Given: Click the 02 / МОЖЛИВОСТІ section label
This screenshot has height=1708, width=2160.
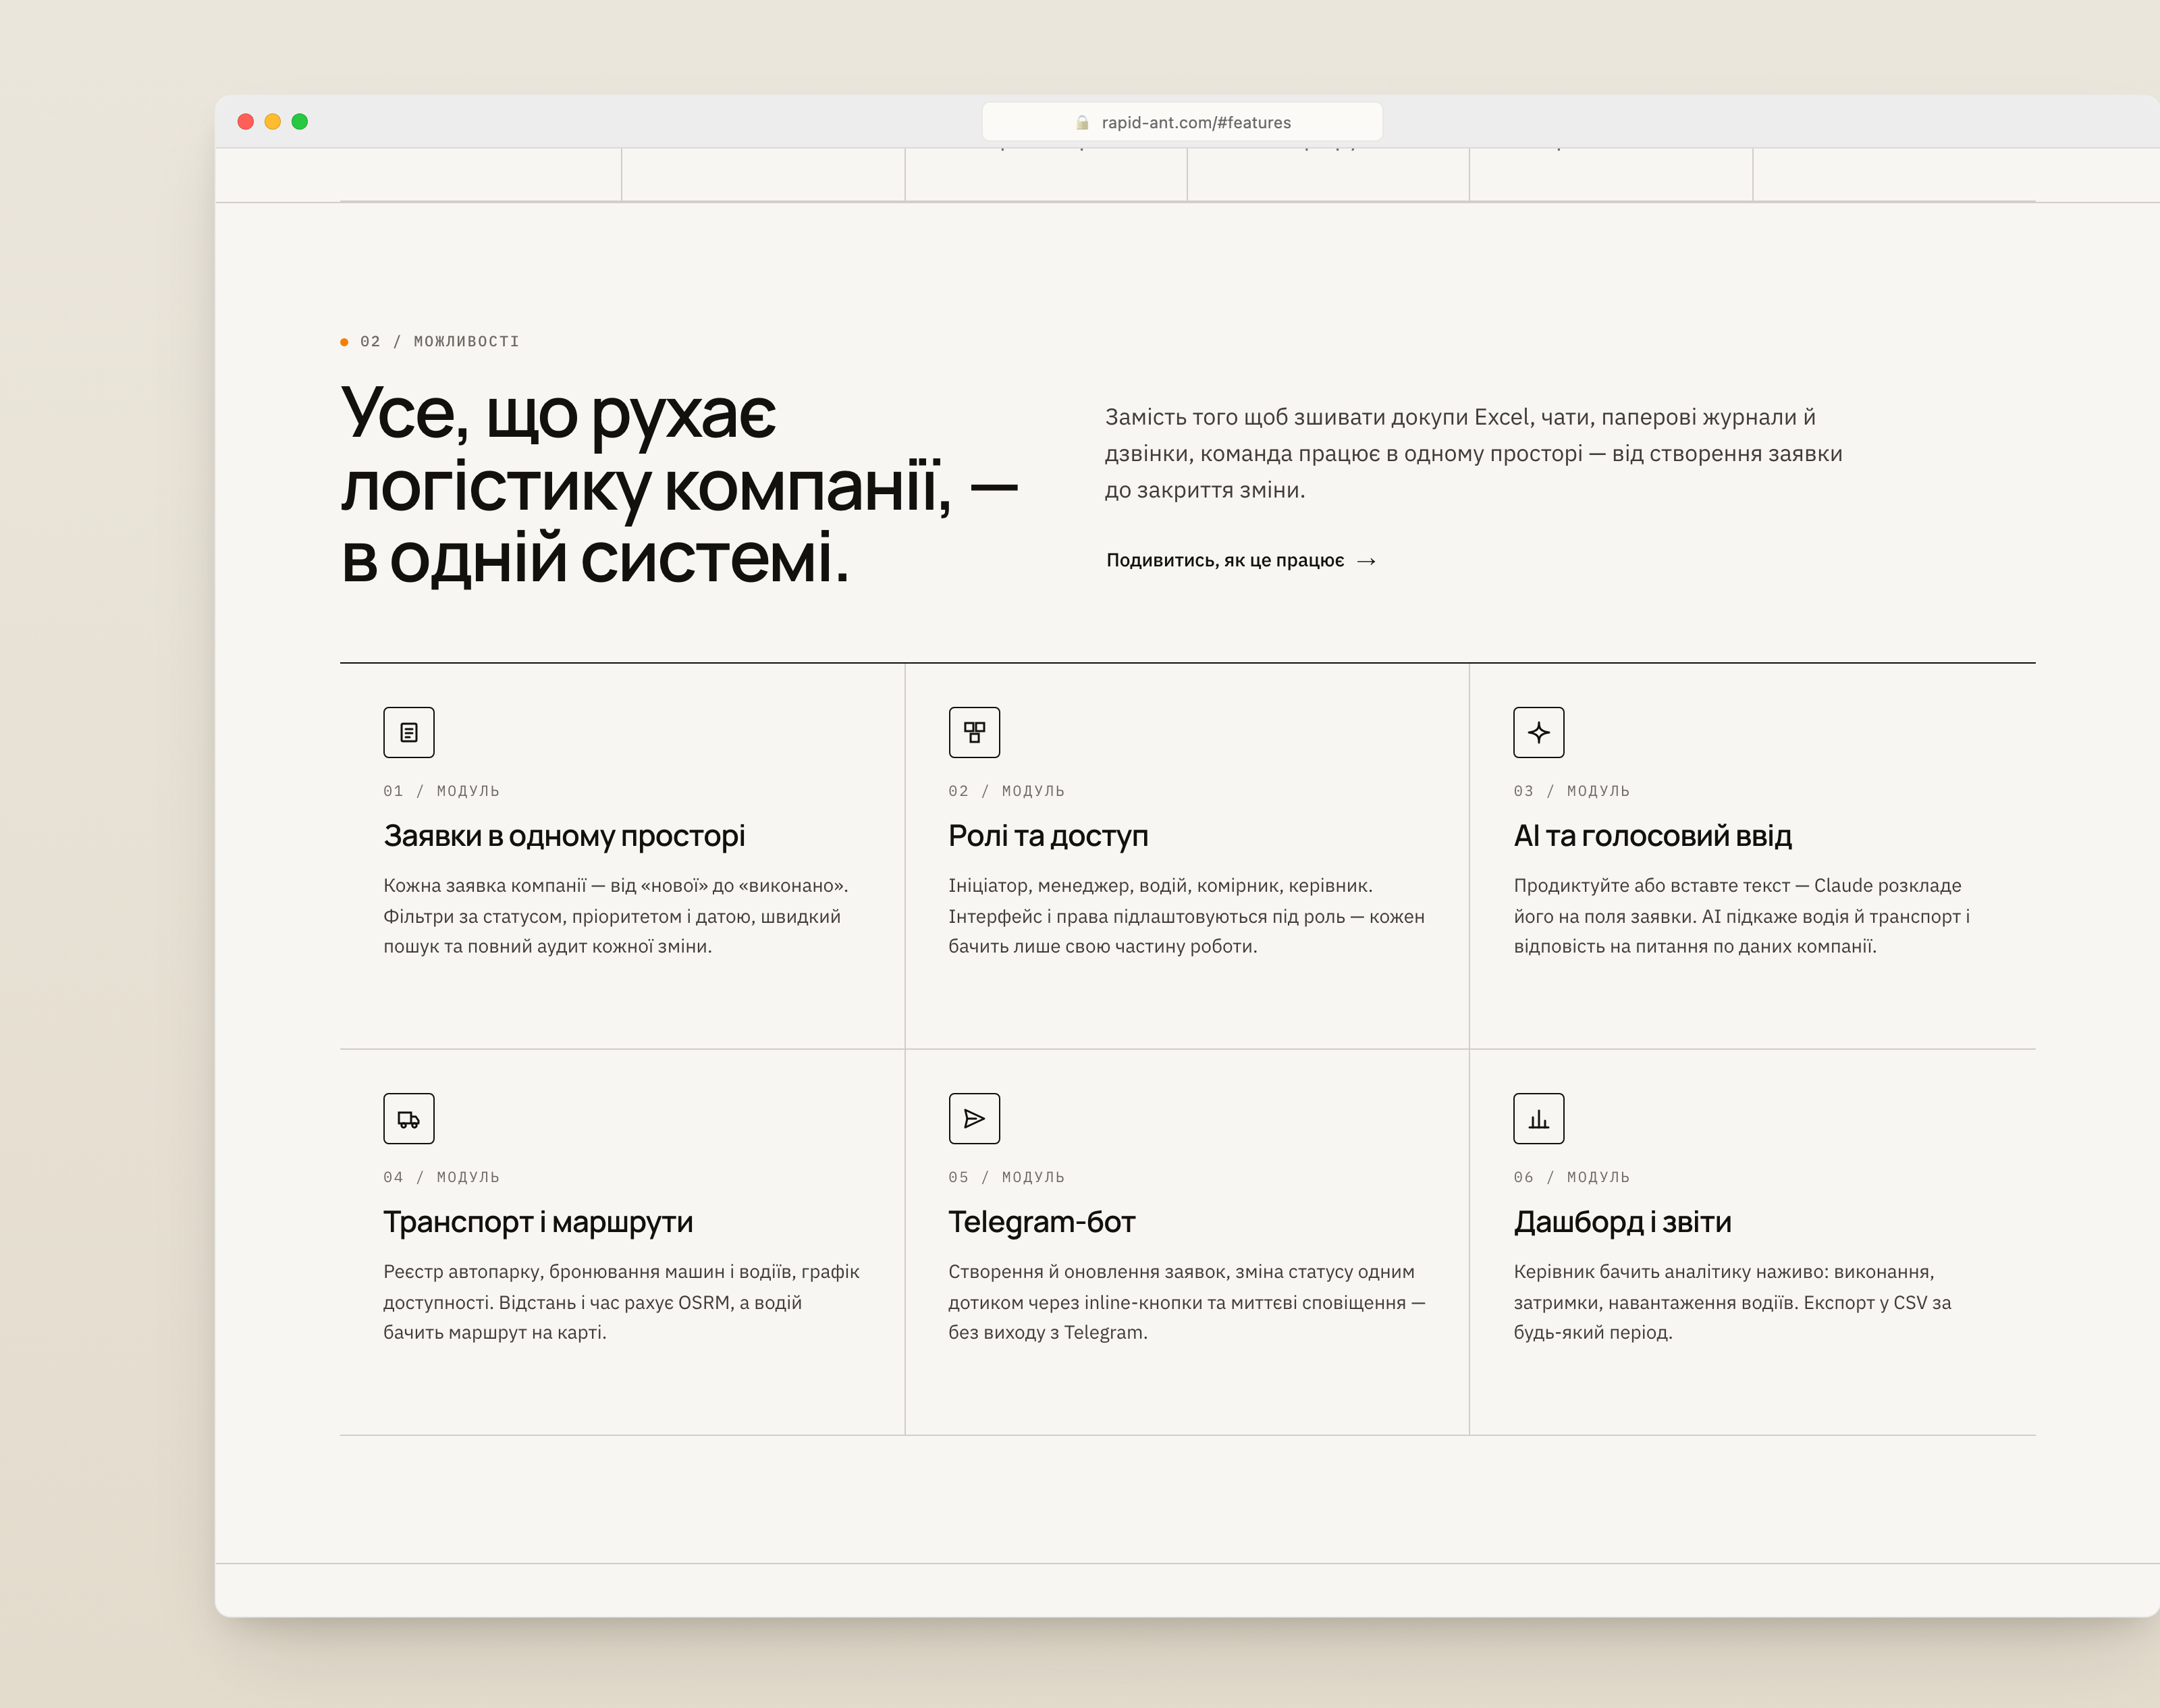Looking at the screenshot, I should coord(440,341).
